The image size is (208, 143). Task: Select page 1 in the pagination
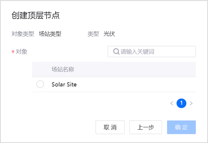181,103
